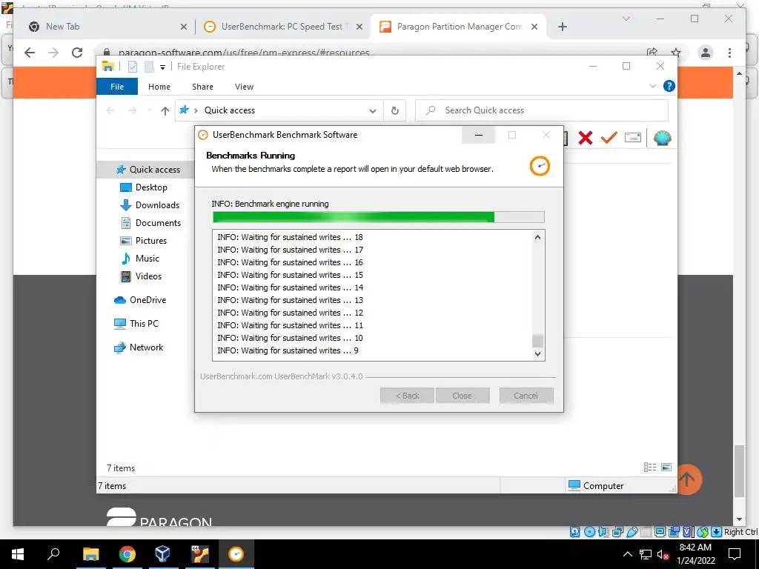Click the Back button in UserBenchmark dialog
The image size is (759, 569).
pos(408,396)
